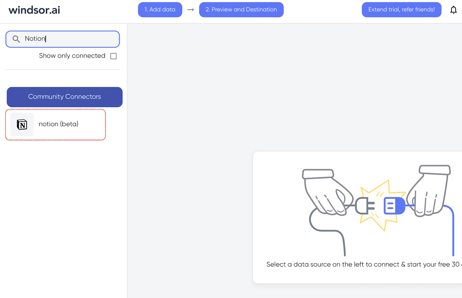
Task: Click the Notion logo icon
Action: [x=22, y=124]
